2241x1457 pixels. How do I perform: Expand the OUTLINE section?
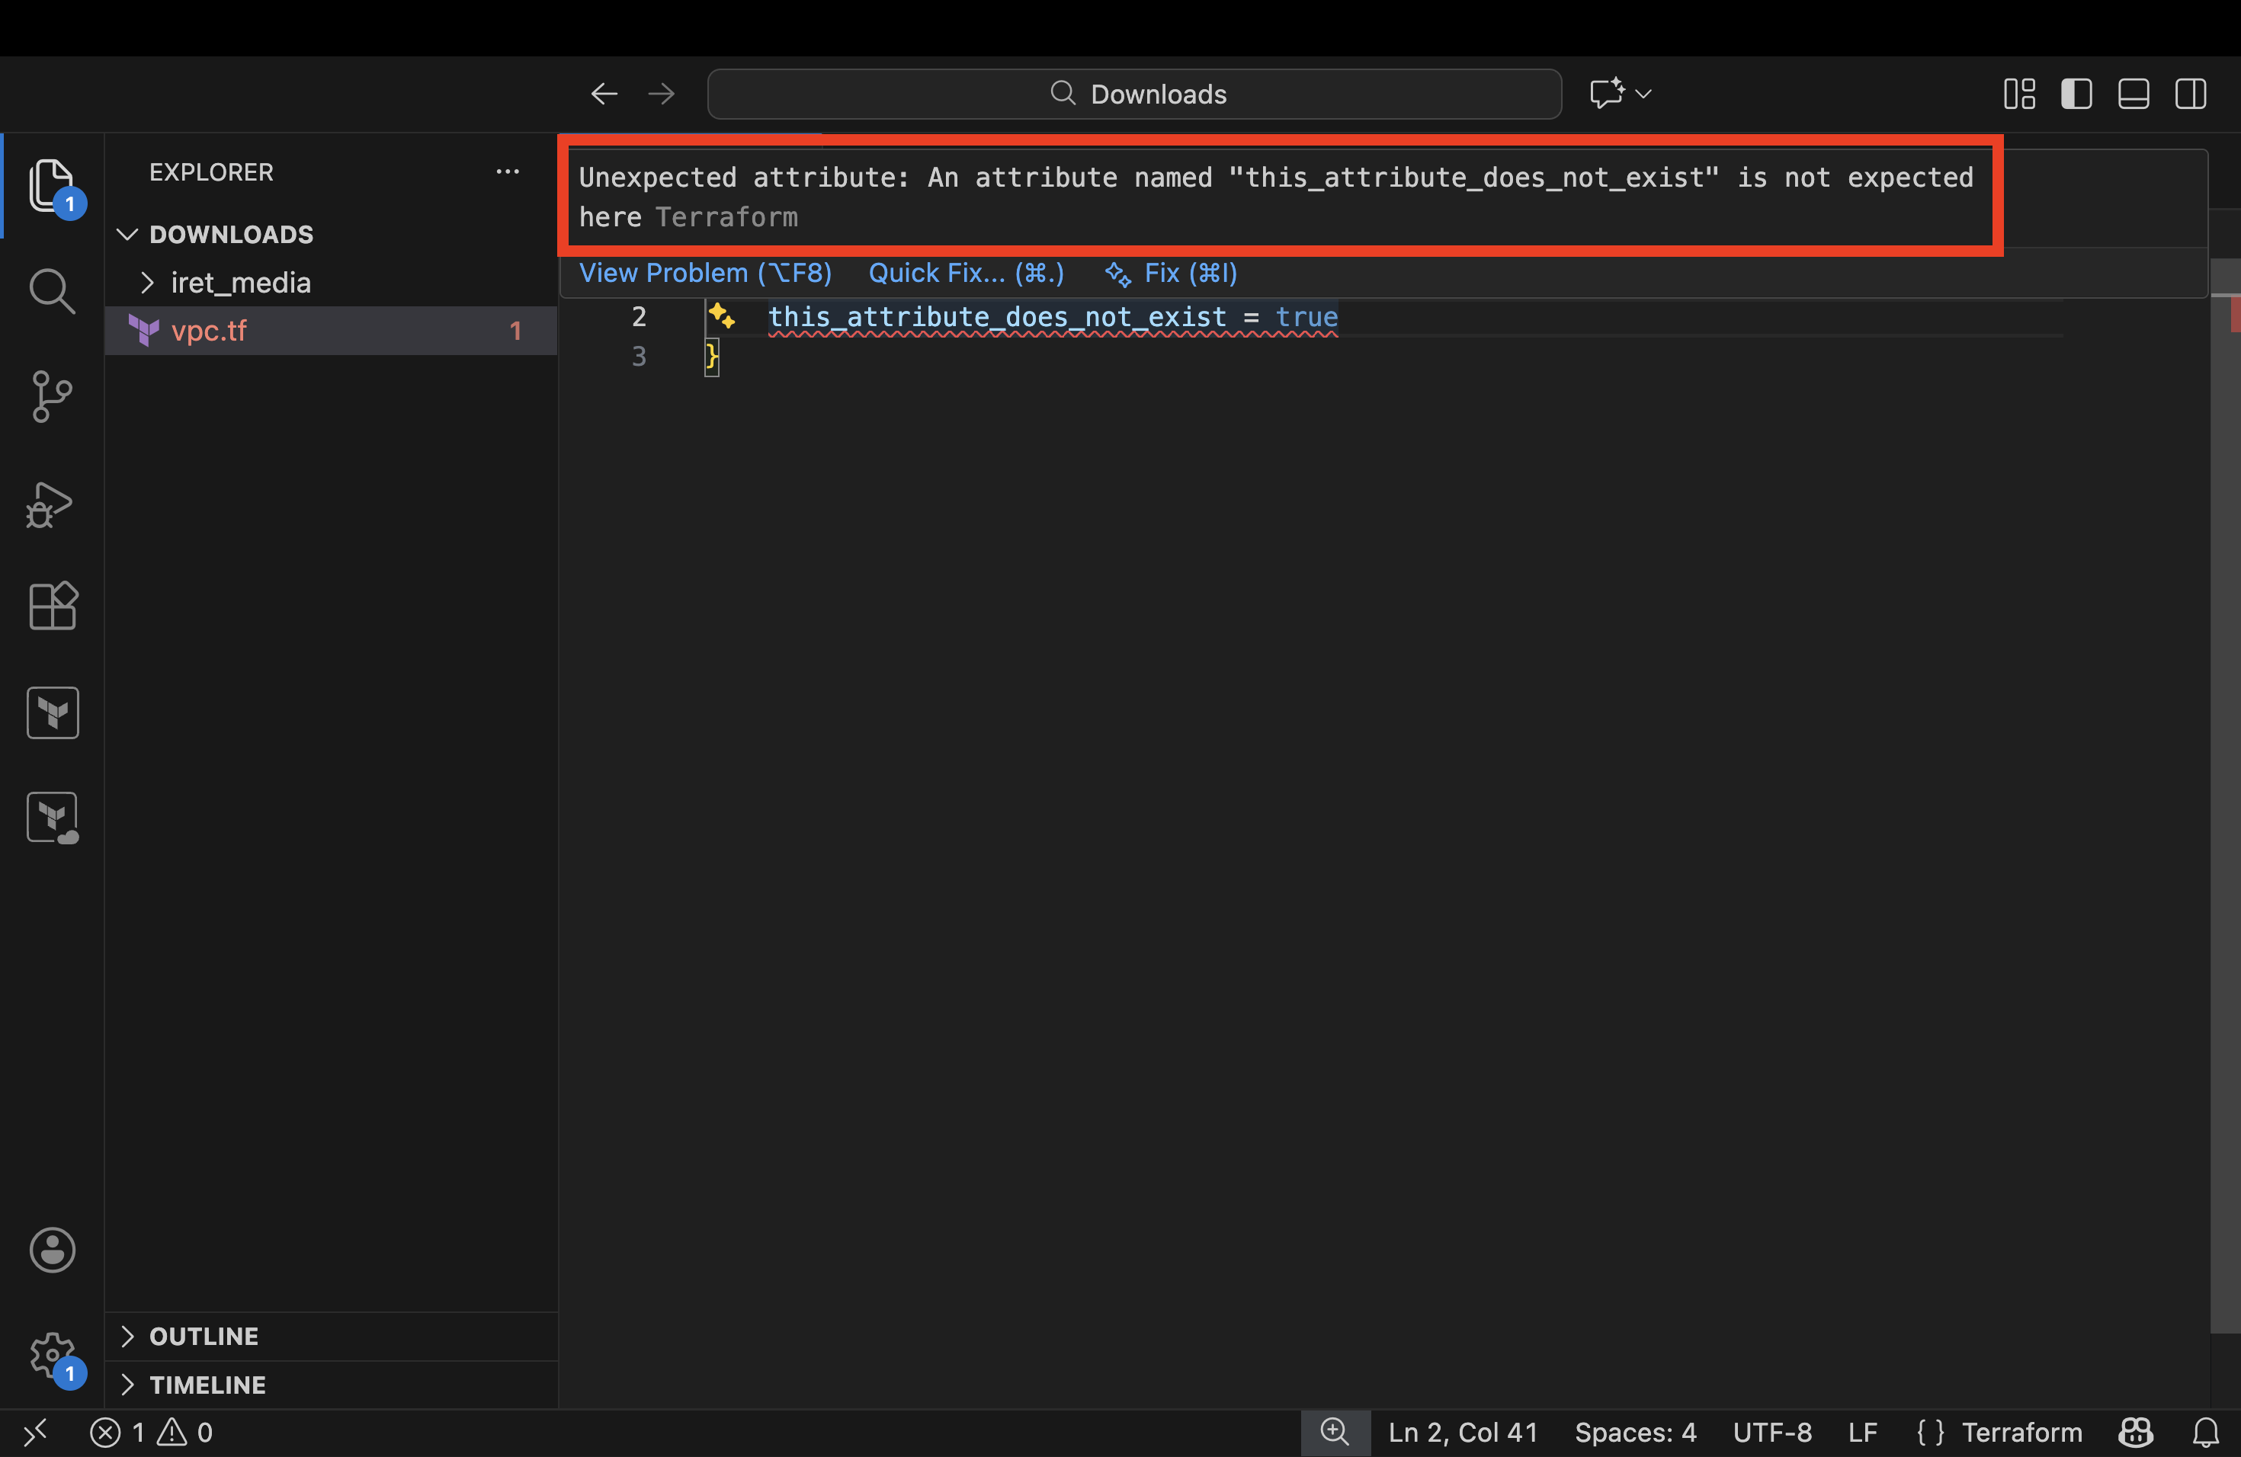(x=204, y=1337)
